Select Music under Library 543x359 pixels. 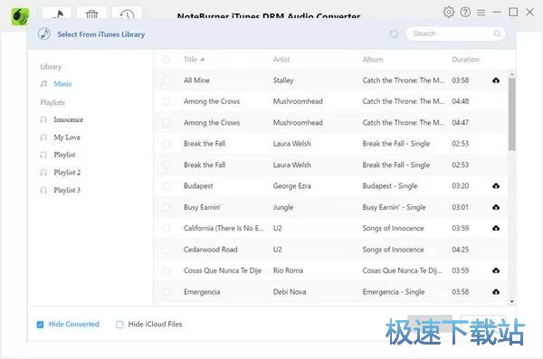[62, 83]
